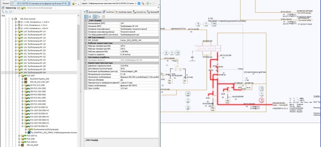Click the alphabetical sort icon in properties

90,17
